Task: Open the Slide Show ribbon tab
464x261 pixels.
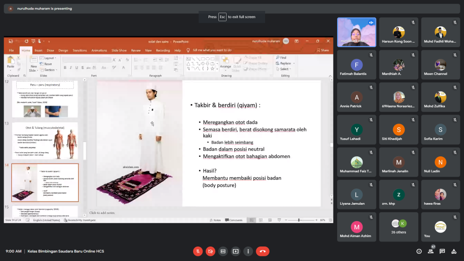Action: point(119,50)
